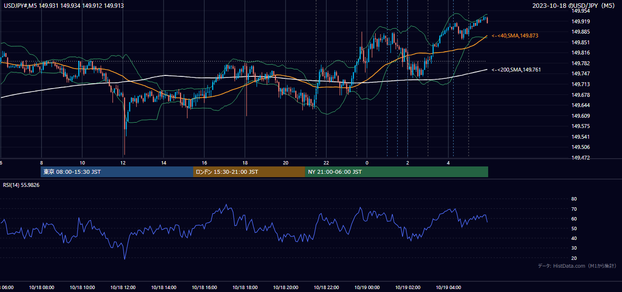Click the date label 10/18 16:00
Viewport: 622px width, 292px height.
[x=204, y=287]
